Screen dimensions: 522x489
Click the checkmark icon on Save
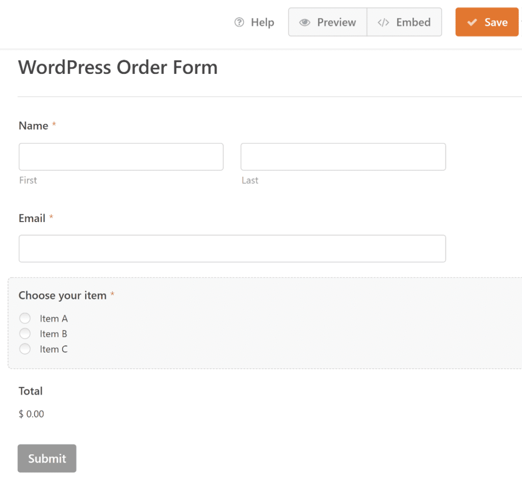tap(472, 22)
